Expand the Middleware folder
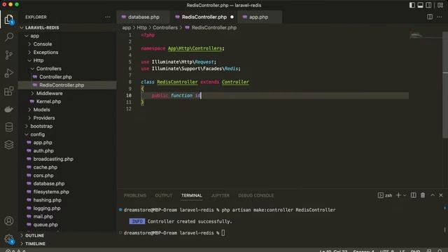This screenshot has width=448, height=252. [67, 93]
